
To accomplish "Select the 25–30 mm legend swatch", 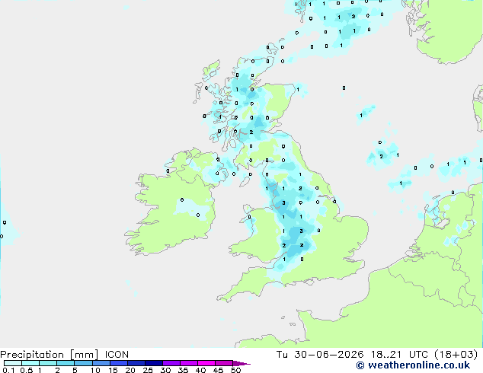I will click(x=154, y=363).
